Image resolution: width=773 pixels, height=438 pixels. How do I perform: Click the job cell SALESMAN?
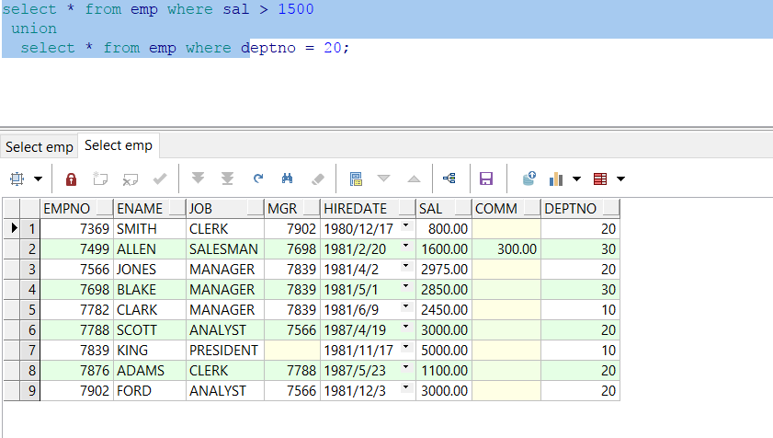pyautogui.click(x=225, y=248)
